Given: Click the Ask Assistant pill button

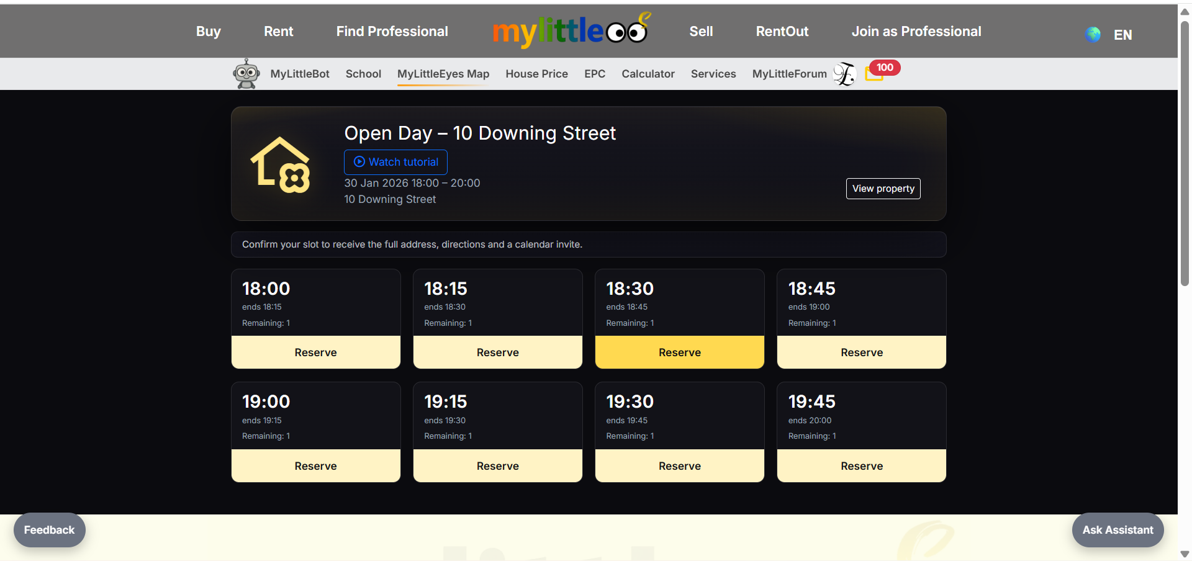Looking at the screenshot, I should click(1117, 529).
